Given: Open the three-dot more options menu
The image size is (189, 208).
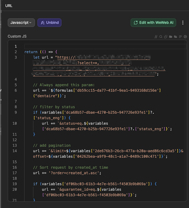Looking at the screenshot, I should (x=183, y=23).
